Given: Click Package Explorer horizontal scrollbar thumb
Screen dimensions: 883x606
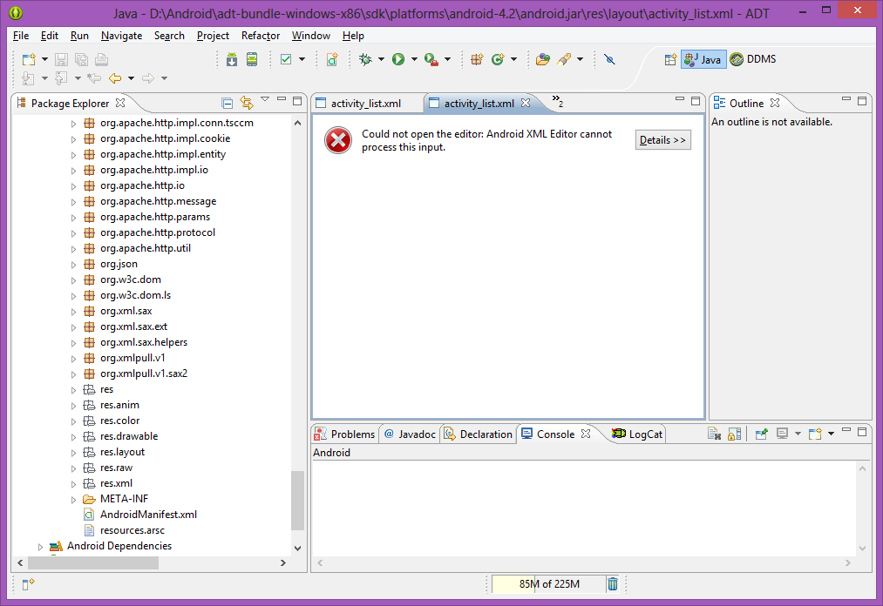Looking at the screenshot, I should [93, 562].
